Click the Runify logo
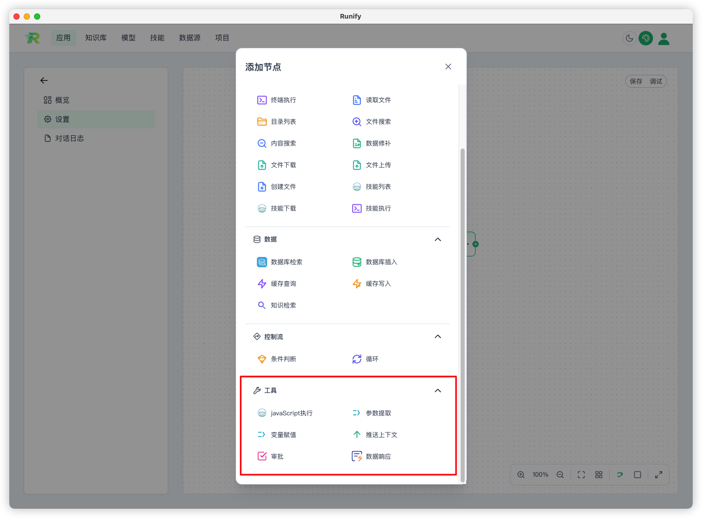 tap(32, 38)
